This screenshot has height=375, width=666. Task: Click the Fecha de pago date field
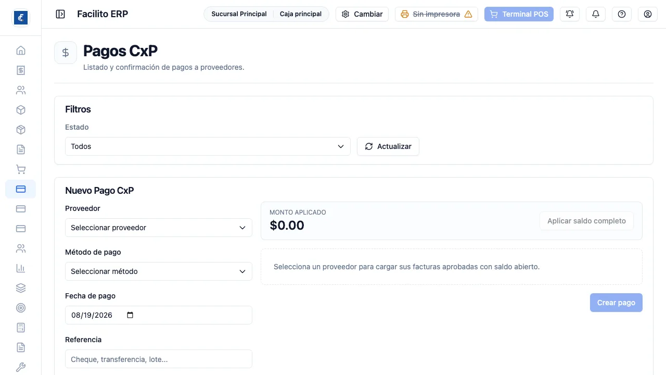coord(159,315)
